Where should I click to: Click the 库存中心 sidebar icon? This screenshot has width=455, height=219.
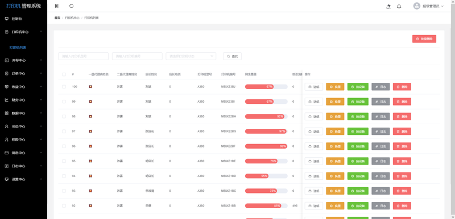[x=7, y=60]
